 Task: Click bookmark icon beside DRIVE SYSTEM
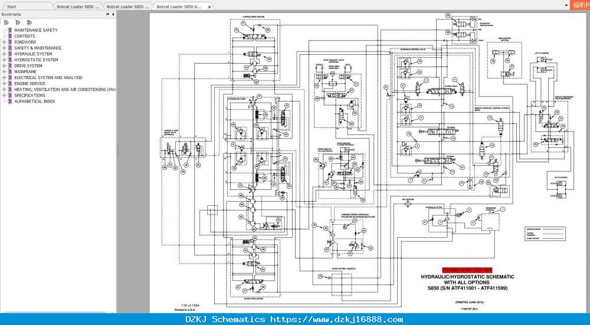10,66
